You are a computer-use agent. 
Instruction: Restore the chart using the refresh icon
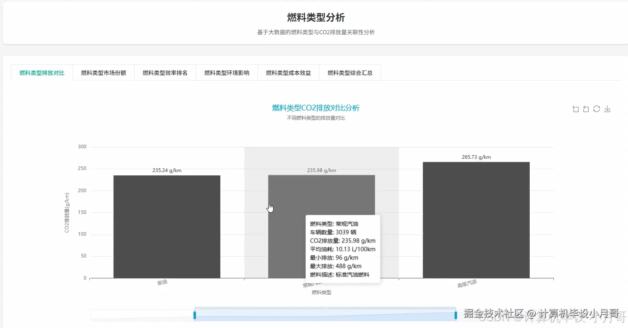[597, 109]
